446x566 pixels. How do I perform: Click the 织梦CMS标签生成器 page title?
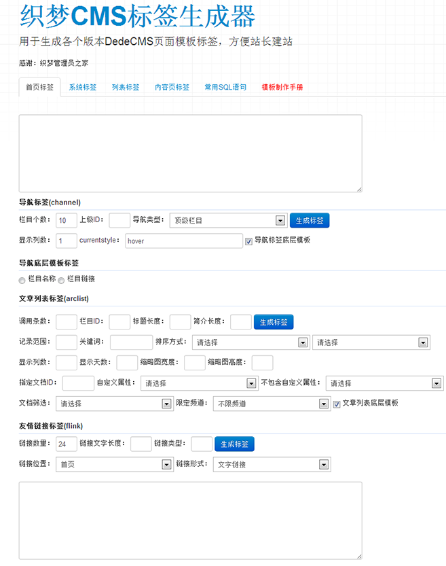click(x=137, y=16)
